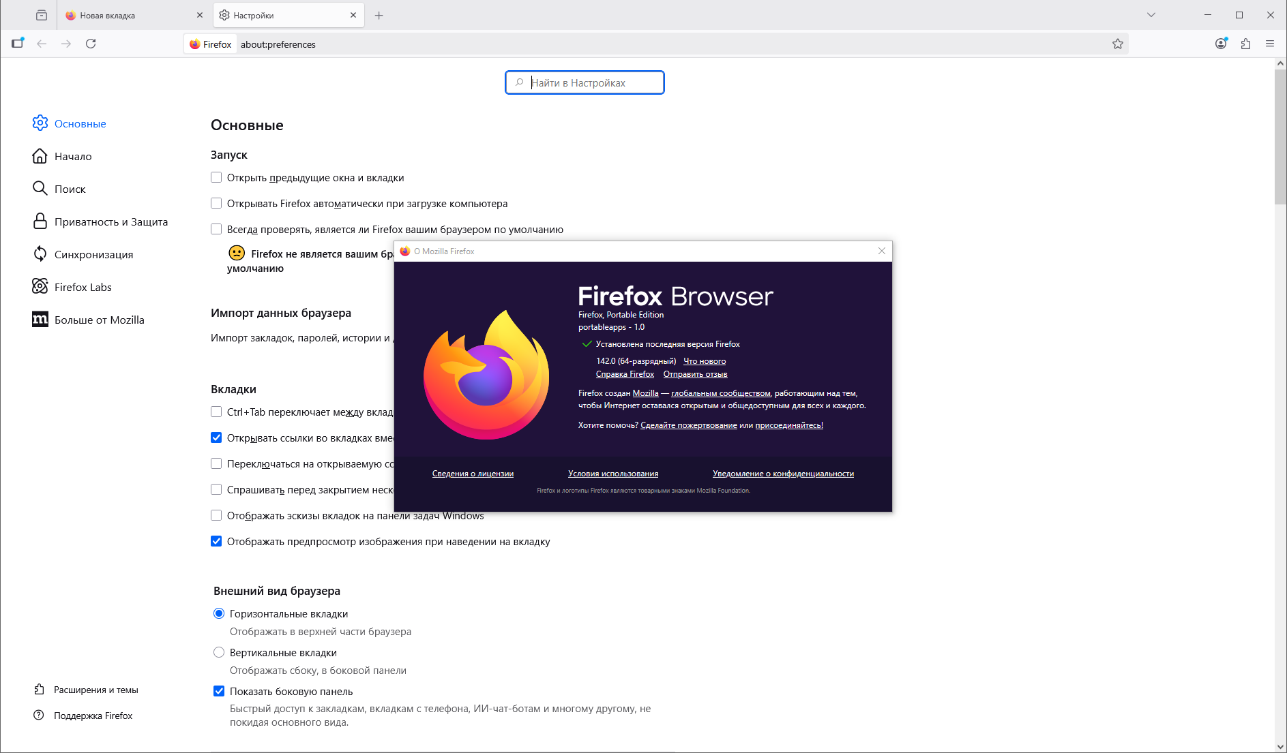Toggle the sidebar button in the toolbar
This screenshot has width=1287, height=753.
18,44
